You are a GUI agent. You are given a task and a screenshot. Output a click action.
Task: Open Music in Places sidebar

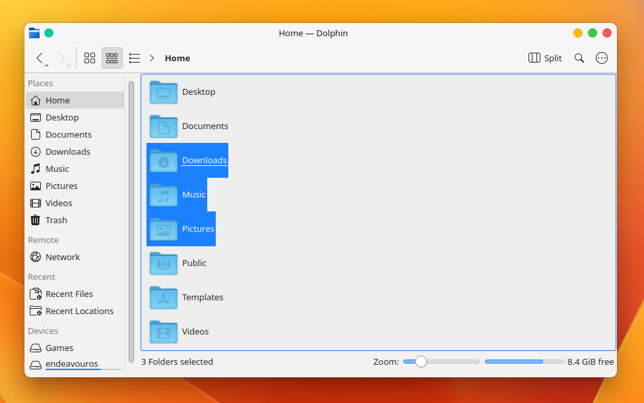(x=75, y=169)
